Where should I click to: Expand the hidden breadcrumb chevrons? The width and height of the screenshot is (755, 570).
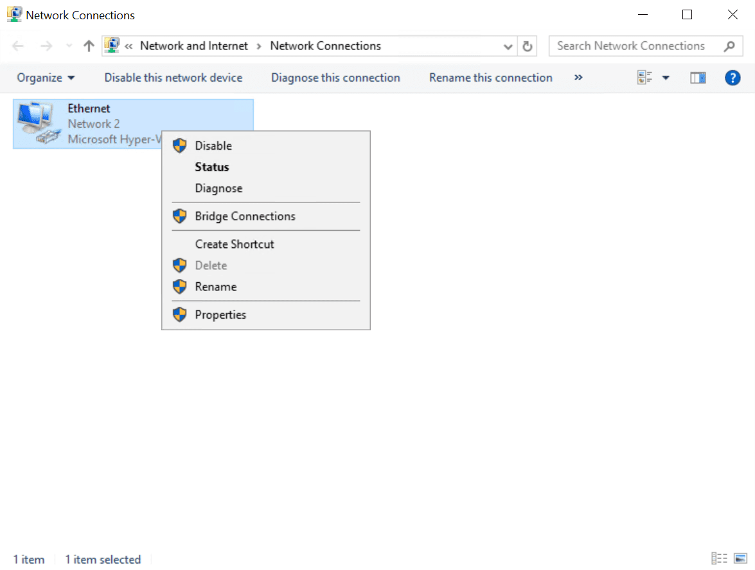(129, 46)
